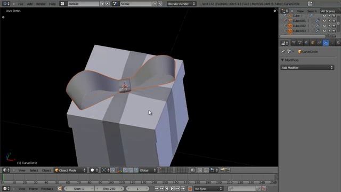Select Cube.002 in the outliner
This screenshot has height=192, width=341.
(299, 26)
